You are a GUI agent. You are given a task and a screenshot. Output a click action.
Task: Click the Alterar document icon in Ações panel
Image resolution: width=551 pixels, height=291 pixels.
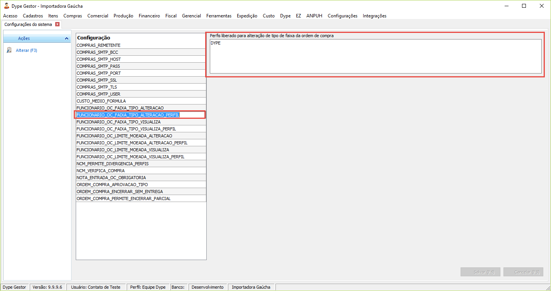9,50
